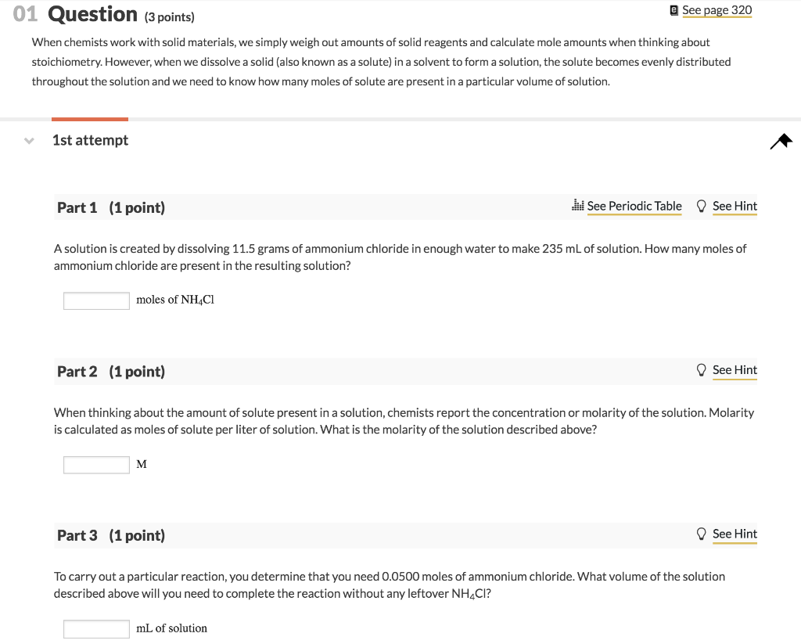Click the mL of solution answer field

click(95, 628)
